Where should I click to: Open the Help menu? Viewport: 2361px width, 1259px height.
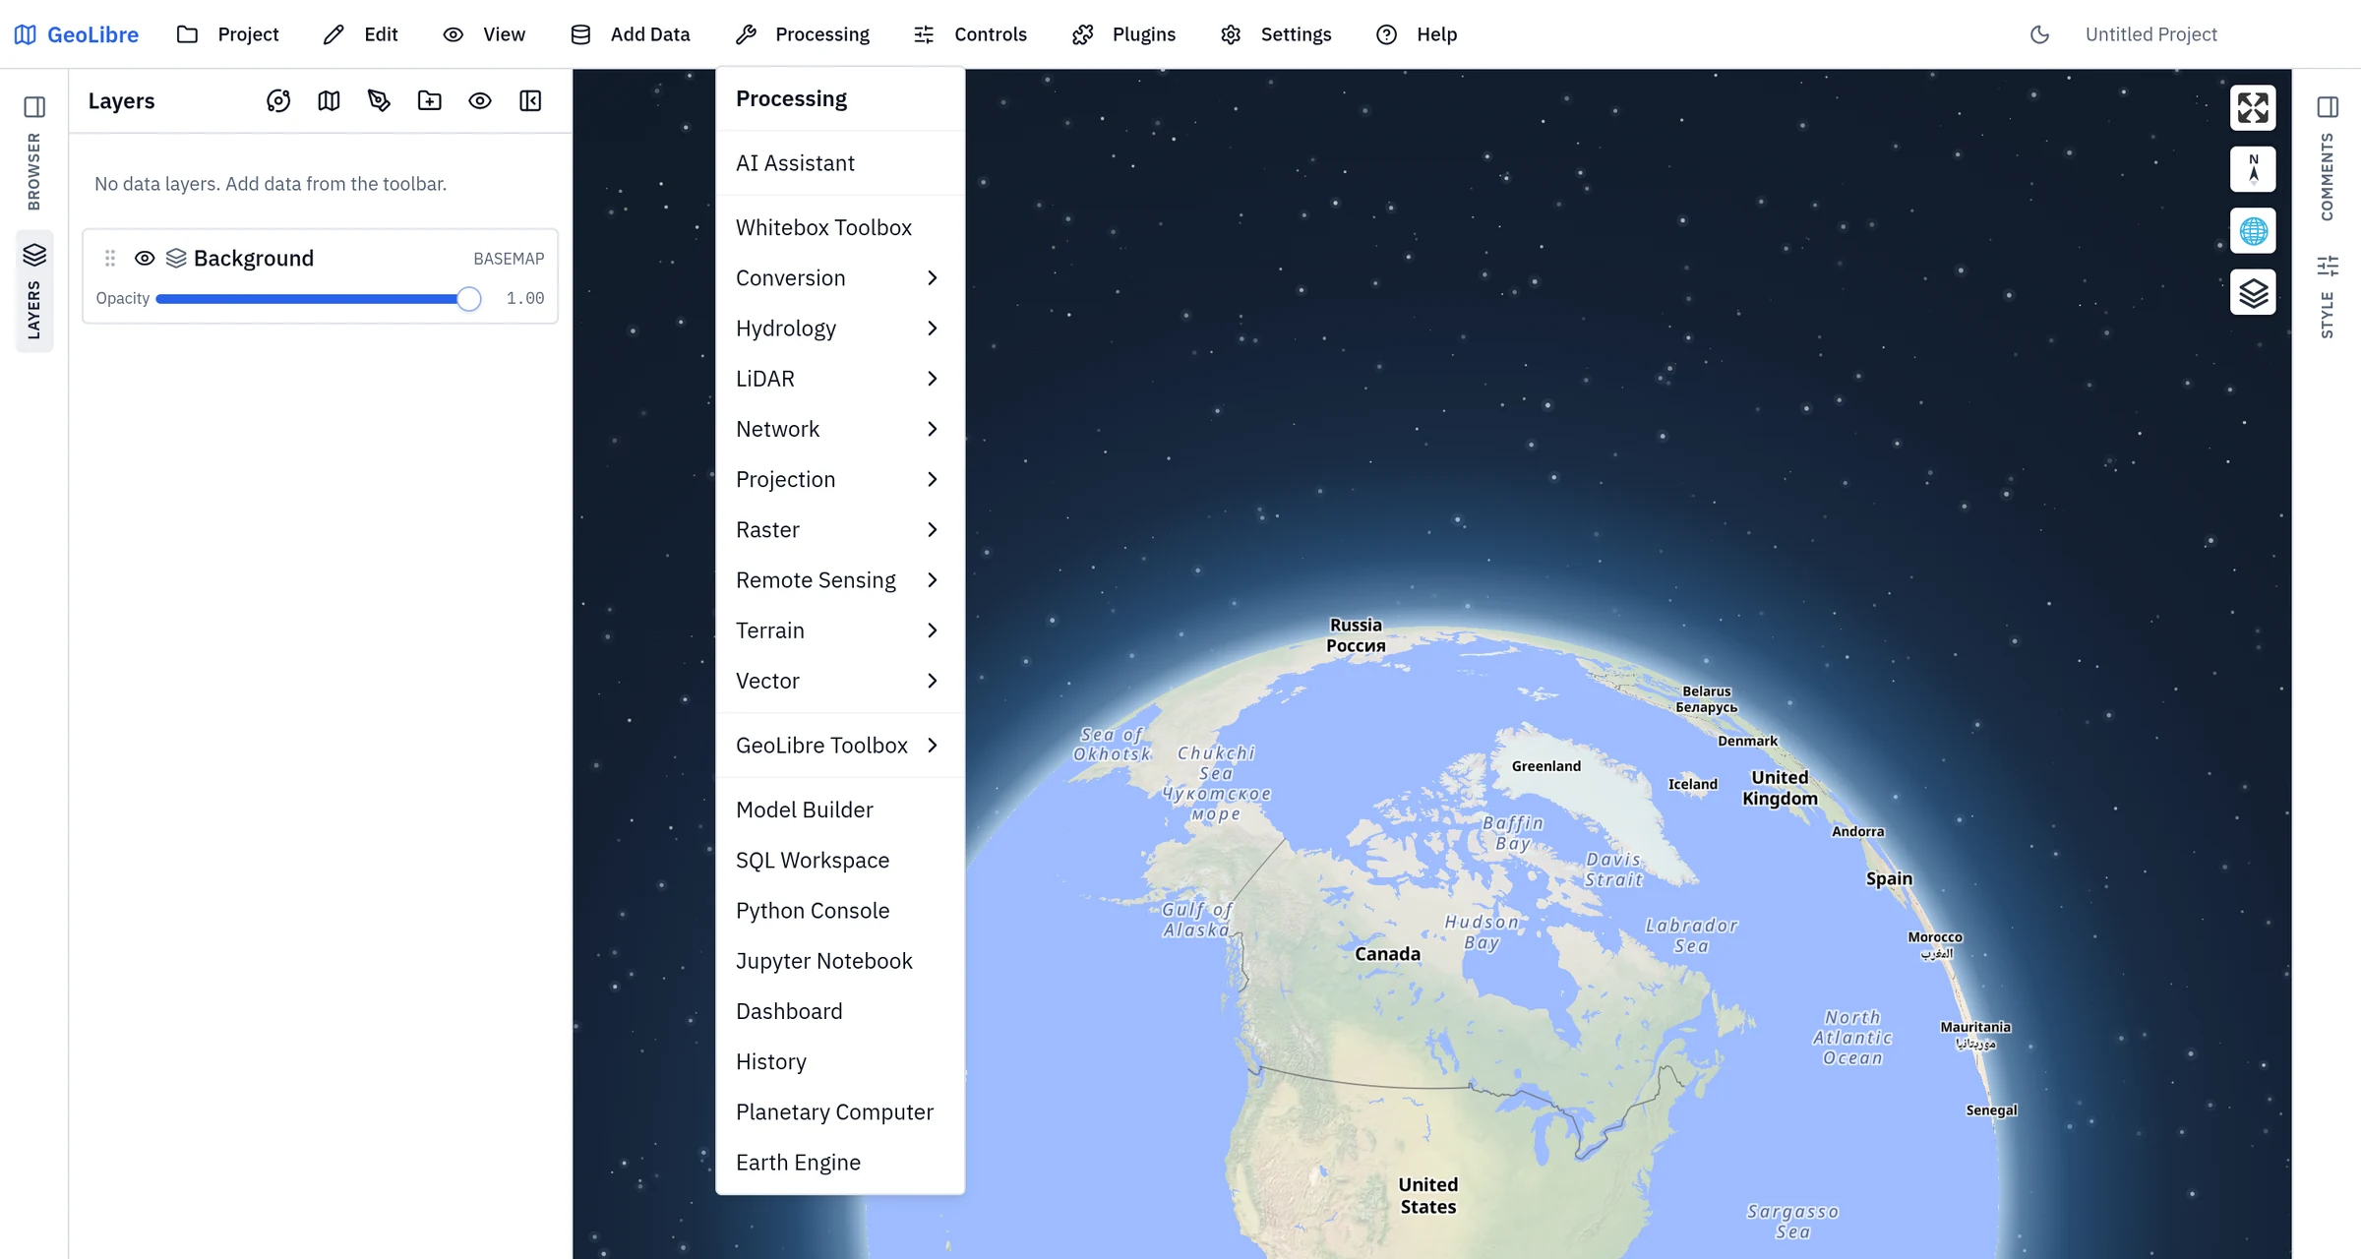[1417, 34]
